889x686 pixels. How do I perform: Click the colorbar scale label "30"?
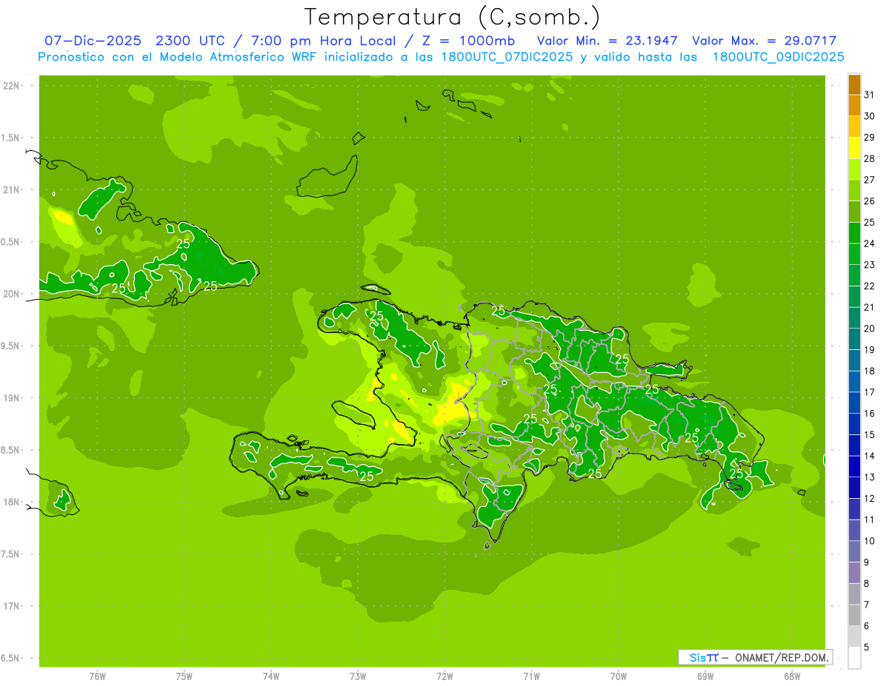click(x=869, y=116)
